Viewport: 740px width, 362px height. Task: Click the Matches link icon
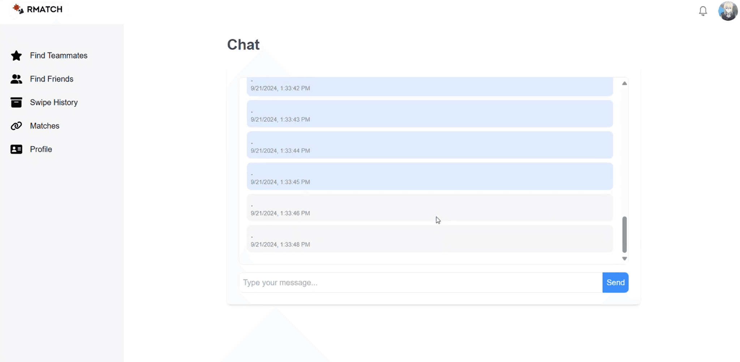click(16, 126)
